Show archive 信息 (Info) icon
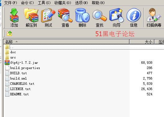 [x=134, y=15]
